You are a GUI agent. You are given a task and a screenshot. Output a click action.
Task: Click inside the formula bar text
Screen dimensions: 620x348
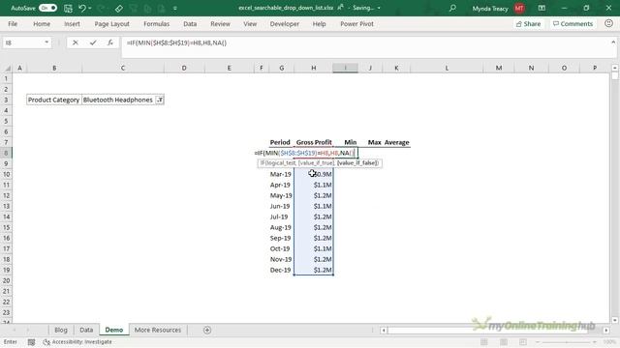(x=176, y=43)
